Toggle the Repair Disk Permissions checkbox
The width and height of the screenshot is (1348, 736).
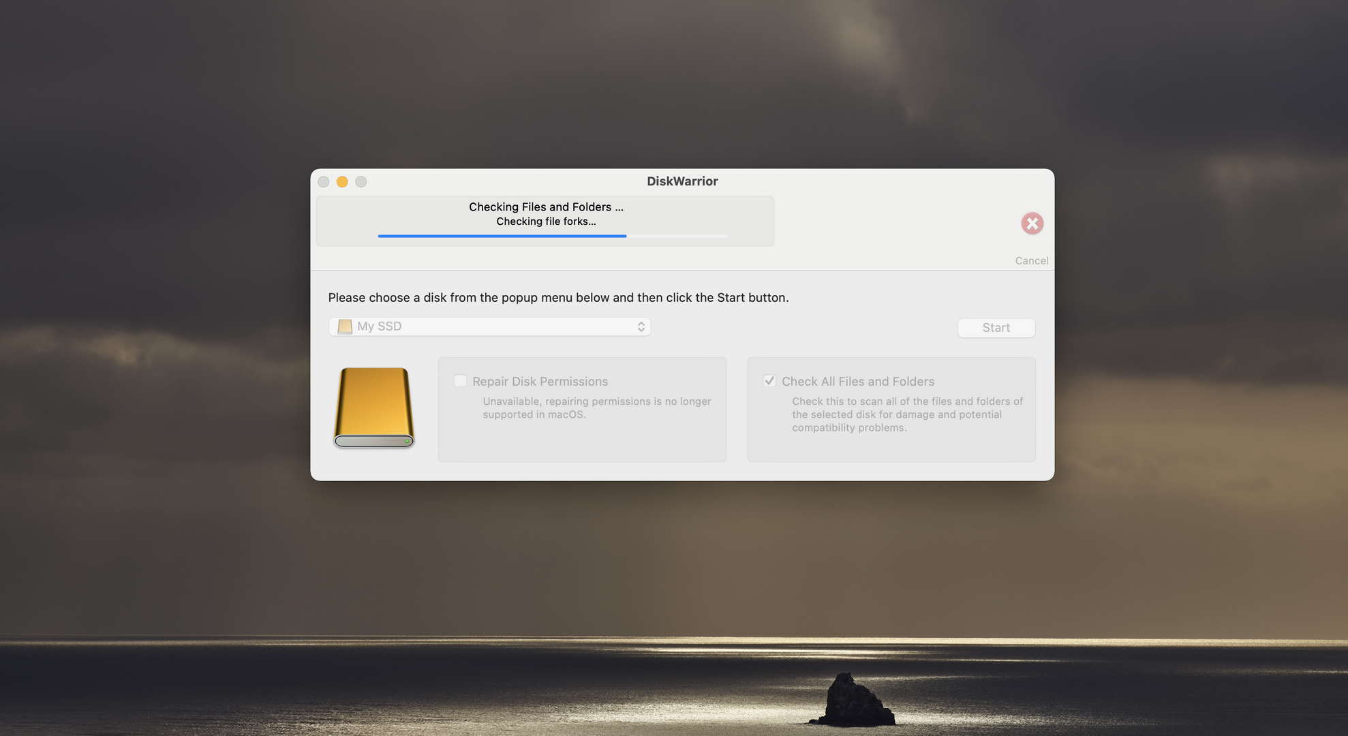(461, 381)
